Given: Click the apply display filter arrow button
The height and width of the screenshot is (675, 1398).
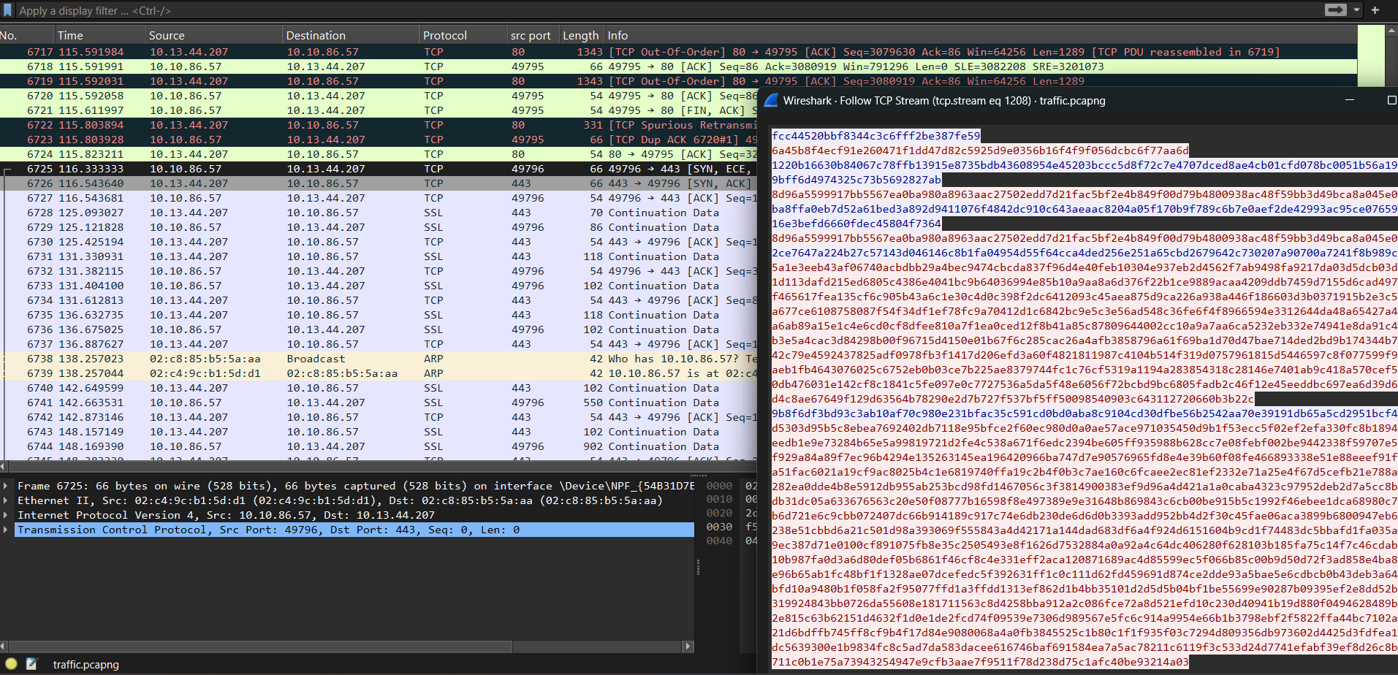Looking at the screenshot, I should [x=1335, y=10].
